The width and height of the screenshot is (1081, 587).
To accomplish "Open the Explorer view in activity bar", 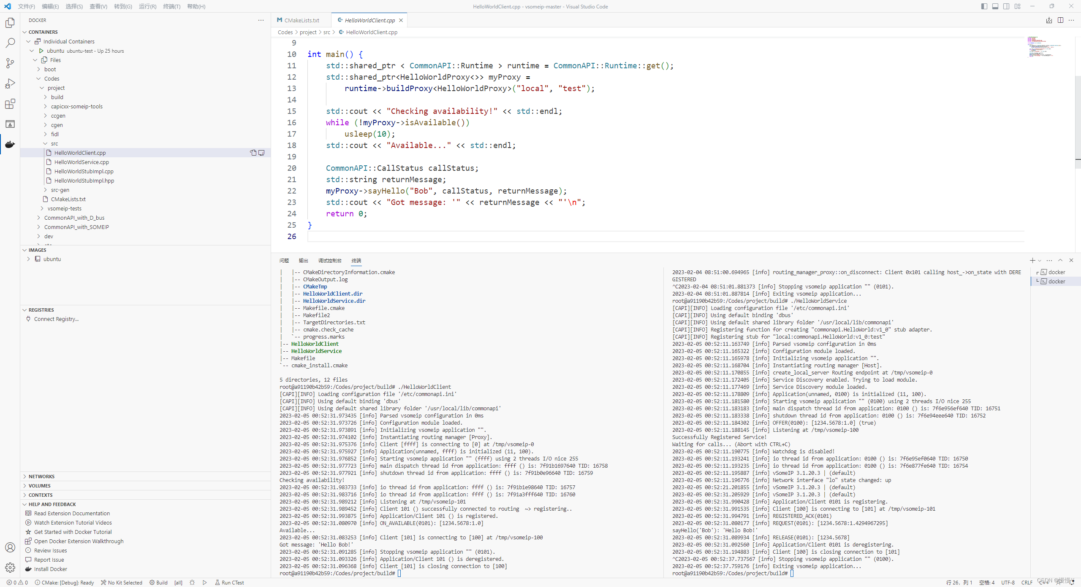I will pos(10,22).
